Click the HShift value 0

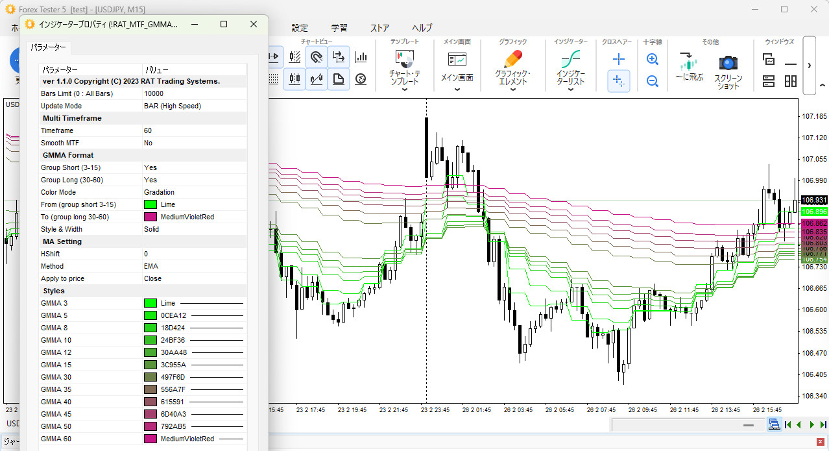point(194,254)
